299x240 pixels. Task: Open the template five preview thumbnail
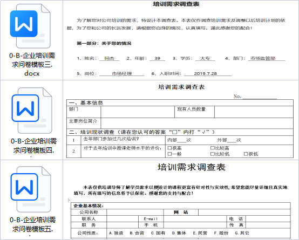pos(181,200)
